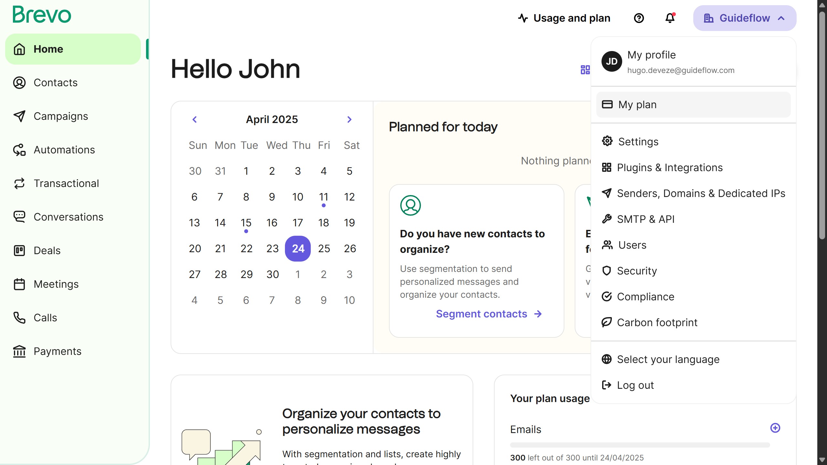The width and height of the screenshot is (827, 465).
Task: Open the help question mark icon
Action: pos(639,18)
